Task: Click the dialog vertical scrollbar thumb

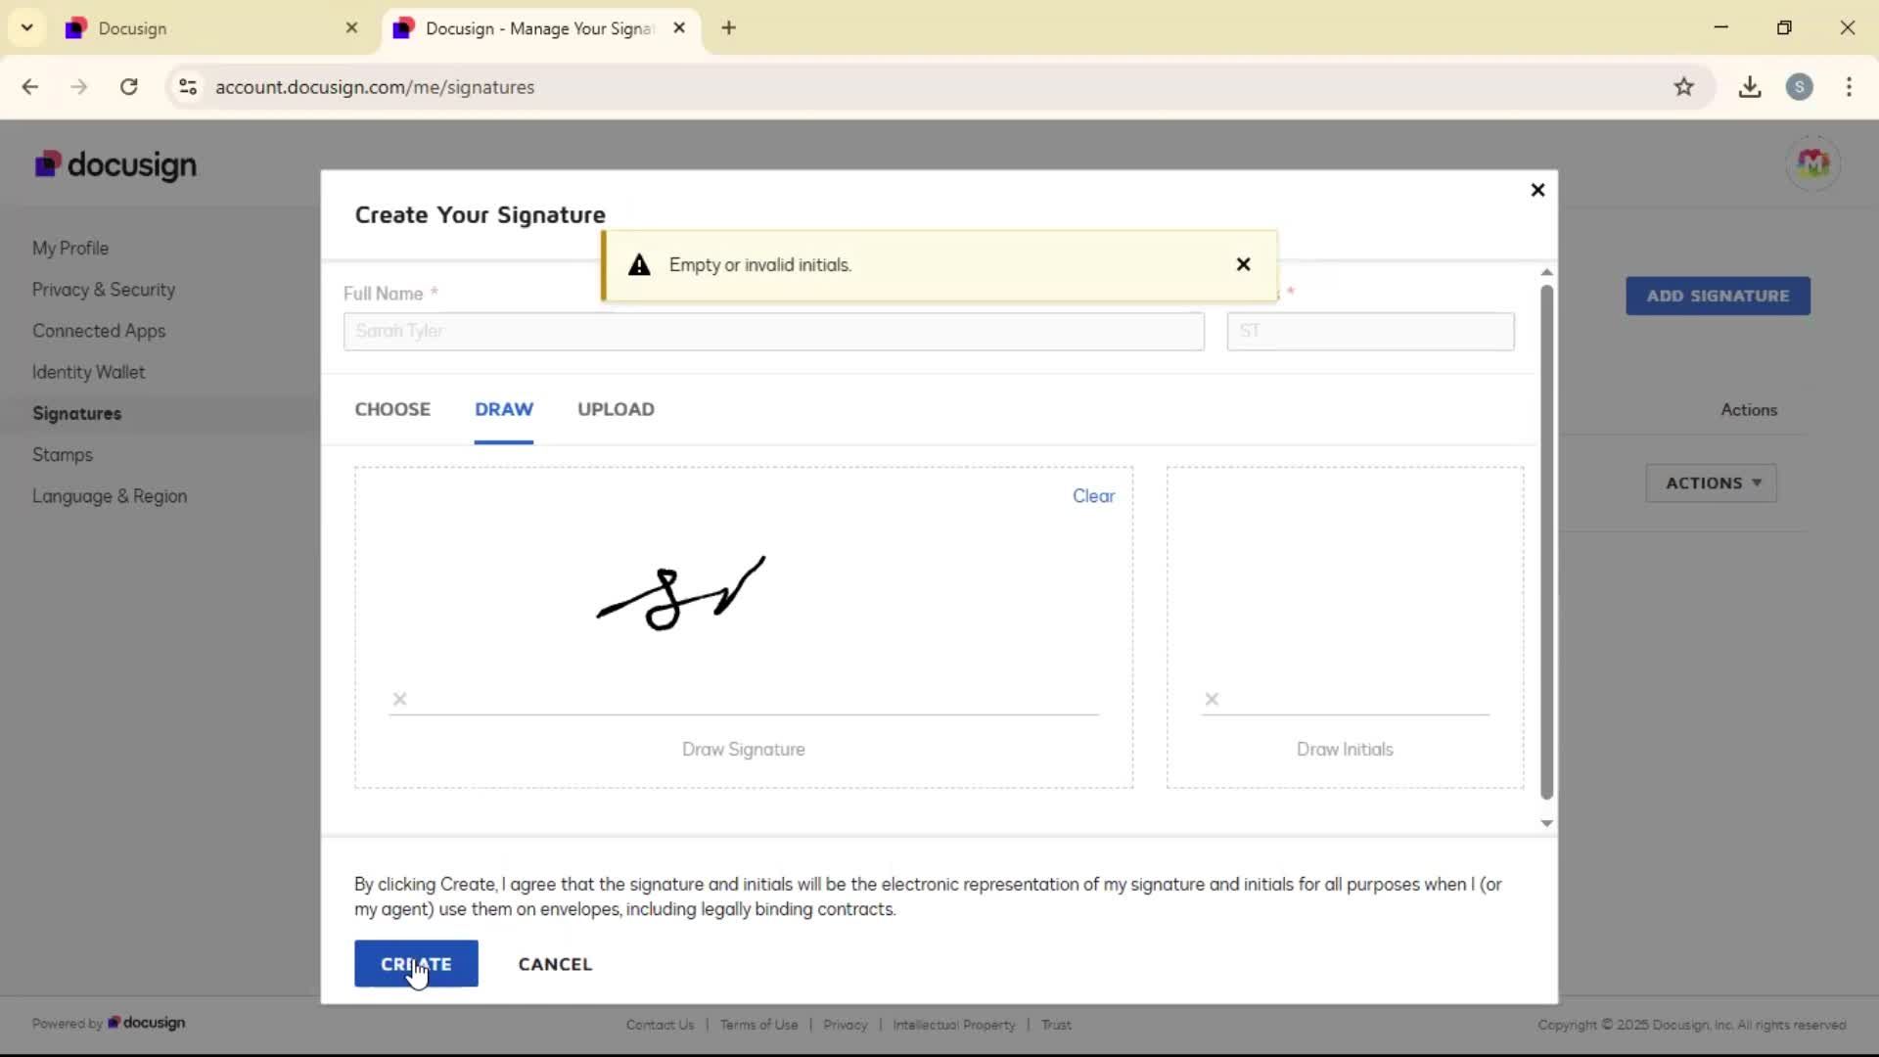Action: point(1546,542)
